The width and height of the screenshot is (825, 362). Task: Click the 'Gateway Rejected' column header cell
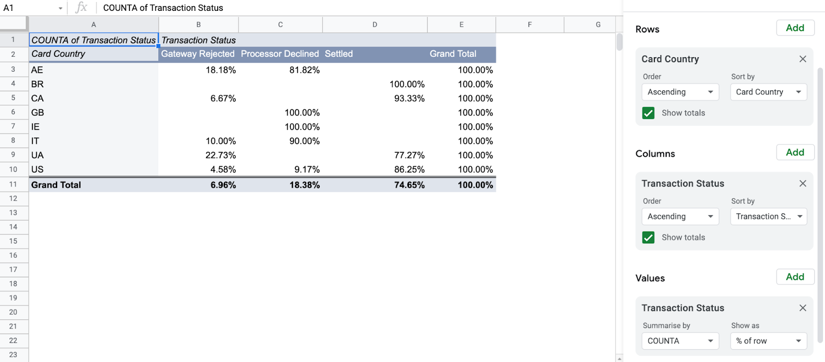(199, 54)
